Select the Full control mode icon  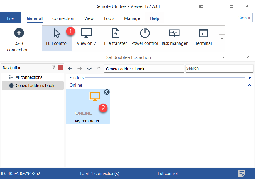point(57,33)
